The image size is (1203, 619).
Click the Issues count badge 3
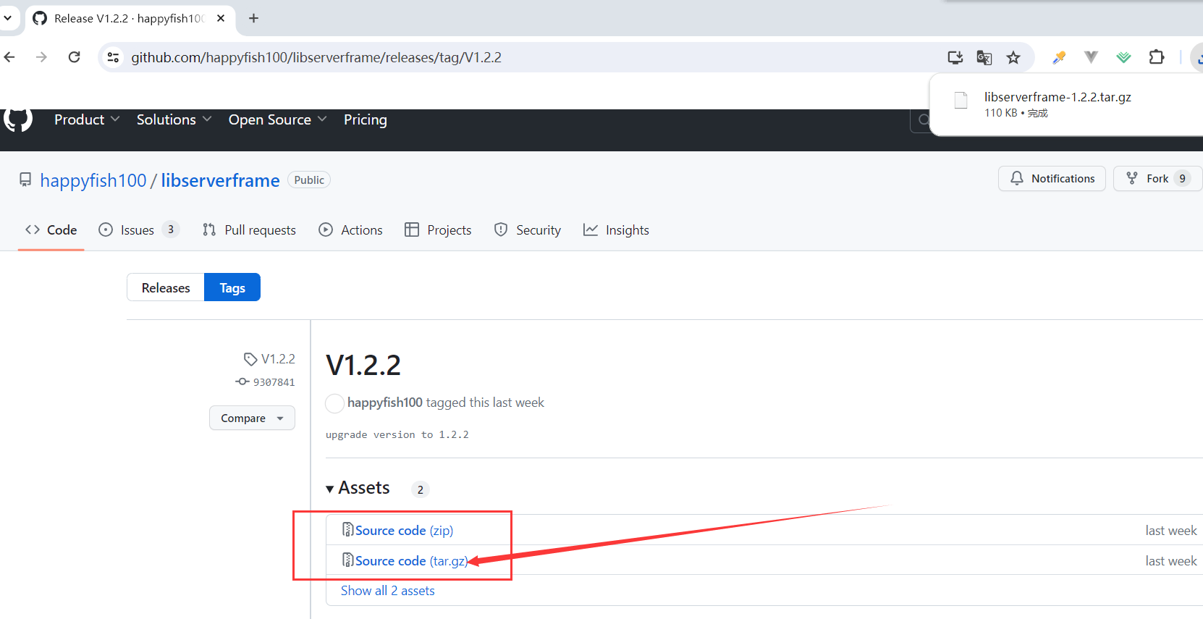171,230
